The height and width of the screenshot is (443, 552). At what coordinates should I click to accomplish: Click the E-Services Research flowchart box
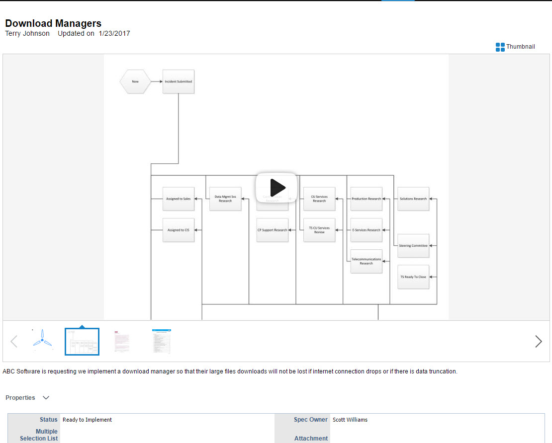click(x=367, y=230)
